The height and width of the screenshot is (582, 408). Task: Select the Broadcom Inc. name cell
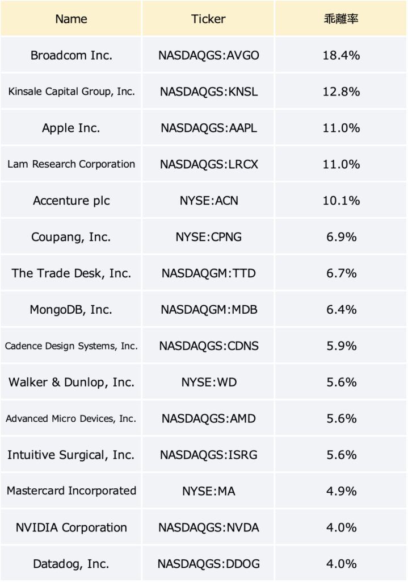click(x=71, y=55)
